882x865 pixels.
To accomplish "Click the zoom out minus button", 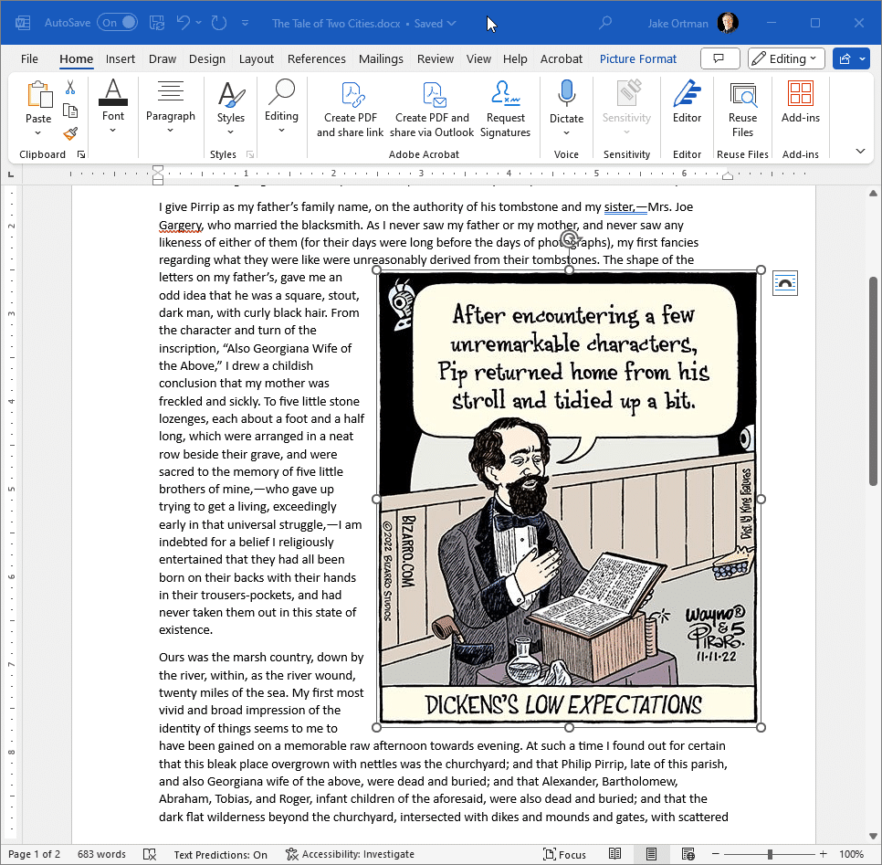I will coord(716,854).
